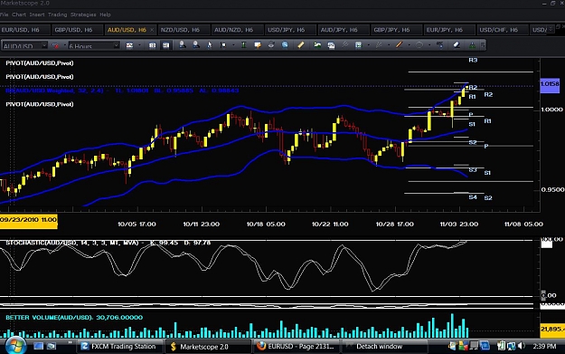Open the Trading menu
Image resolution: width=565 pixels, height=354 pixels.
point(58,14)
